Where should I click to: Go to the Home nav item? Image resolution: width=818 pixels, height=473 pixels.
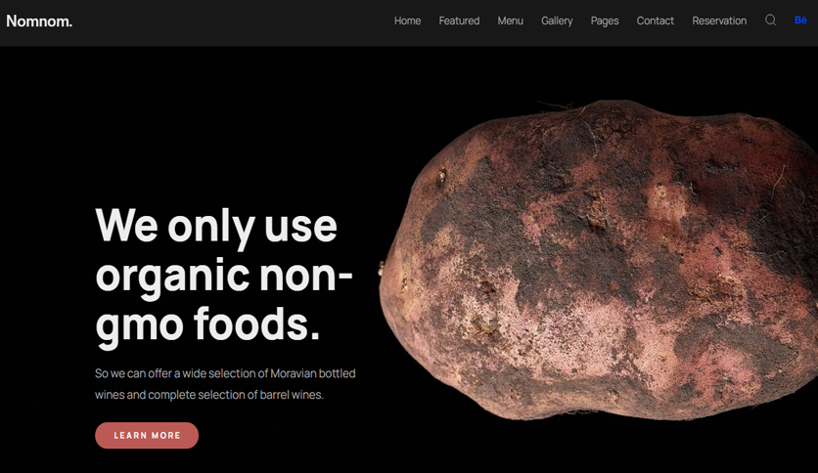coord(407,21)
